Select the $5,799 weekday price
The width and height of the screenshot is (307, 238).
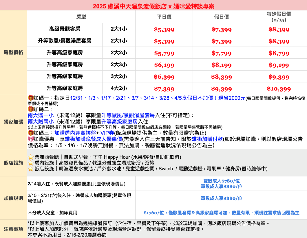(x=164, y=53)
